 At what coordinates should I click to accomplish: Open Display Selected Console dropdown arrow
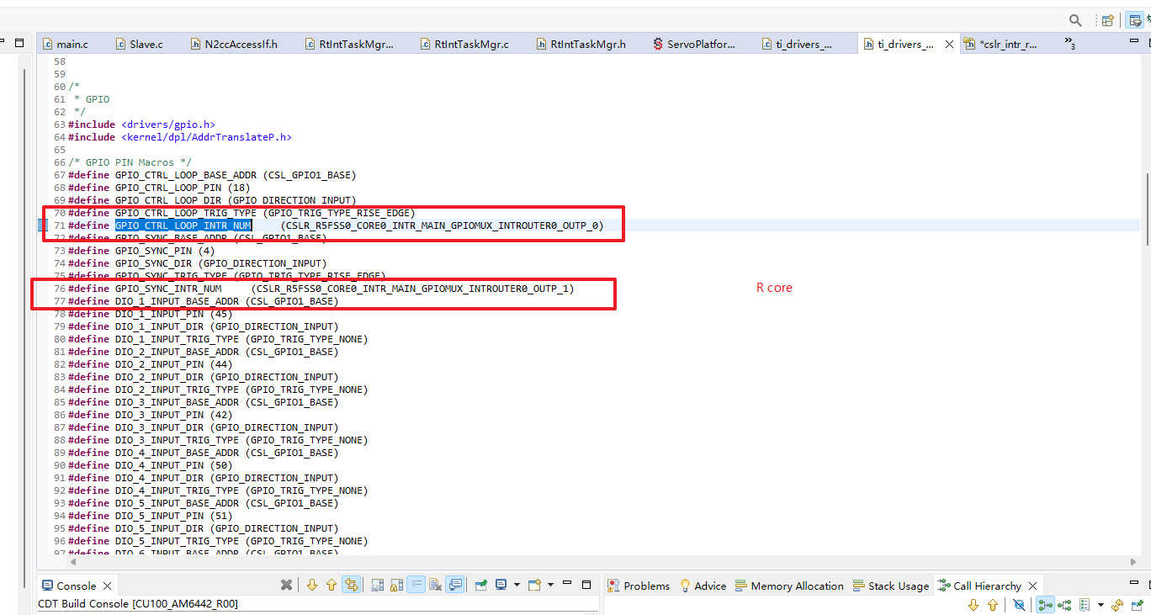(x=517, y=586)
